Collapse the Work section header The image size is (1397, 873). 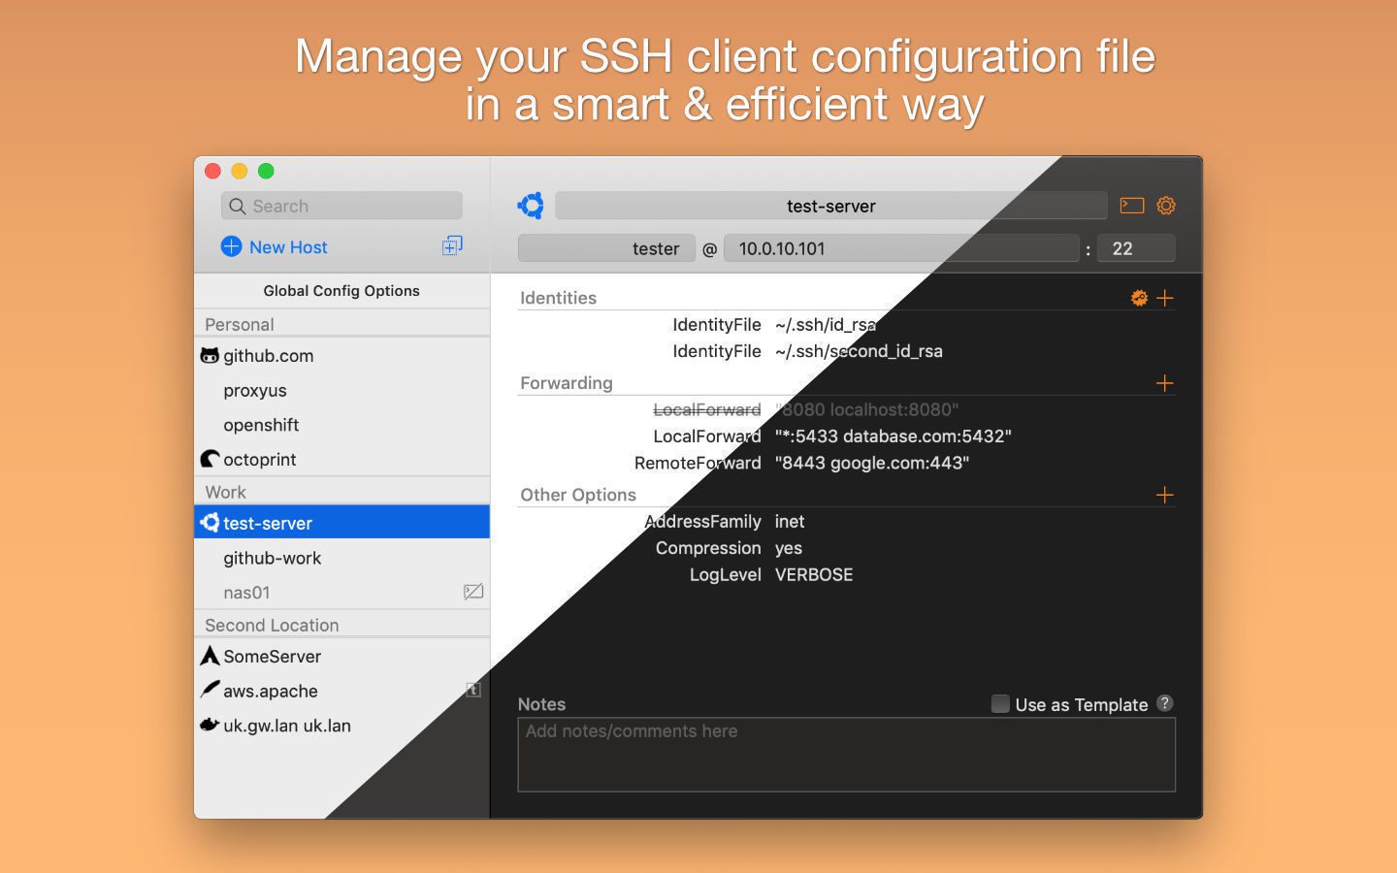point(225,492)
